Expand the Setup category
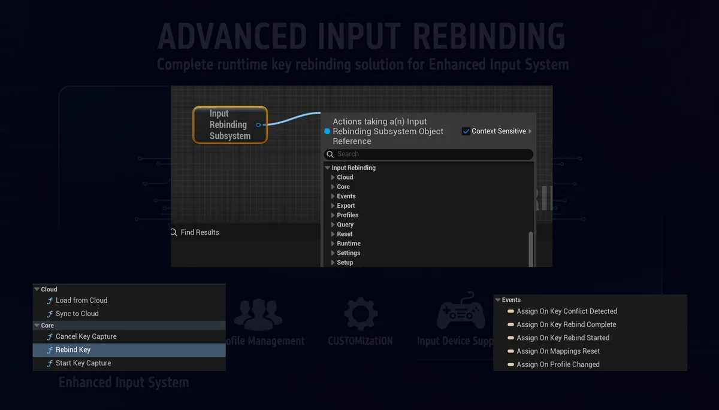This screenshot has width=719, height=410. [333, 263]
